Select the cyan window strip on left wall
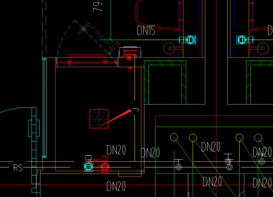Viewport: 273px width, 197px height. 44,107
